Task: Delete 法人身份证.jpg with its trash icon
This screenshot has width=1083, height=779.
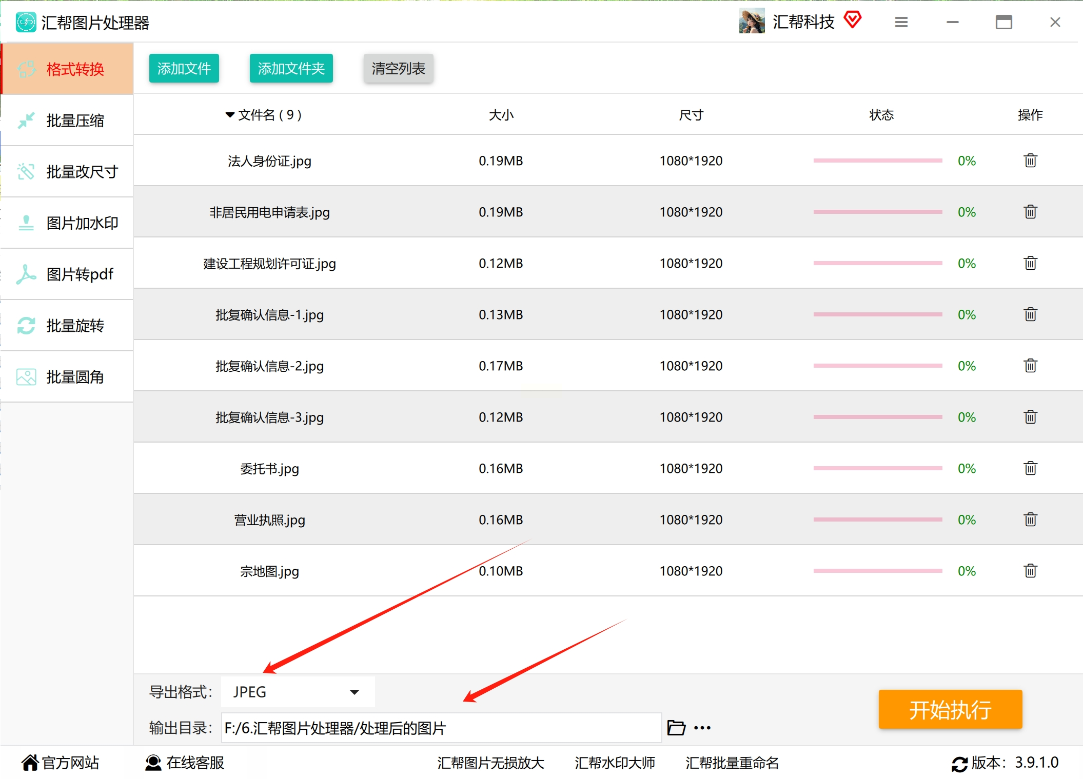Action: click(1030, 161)
